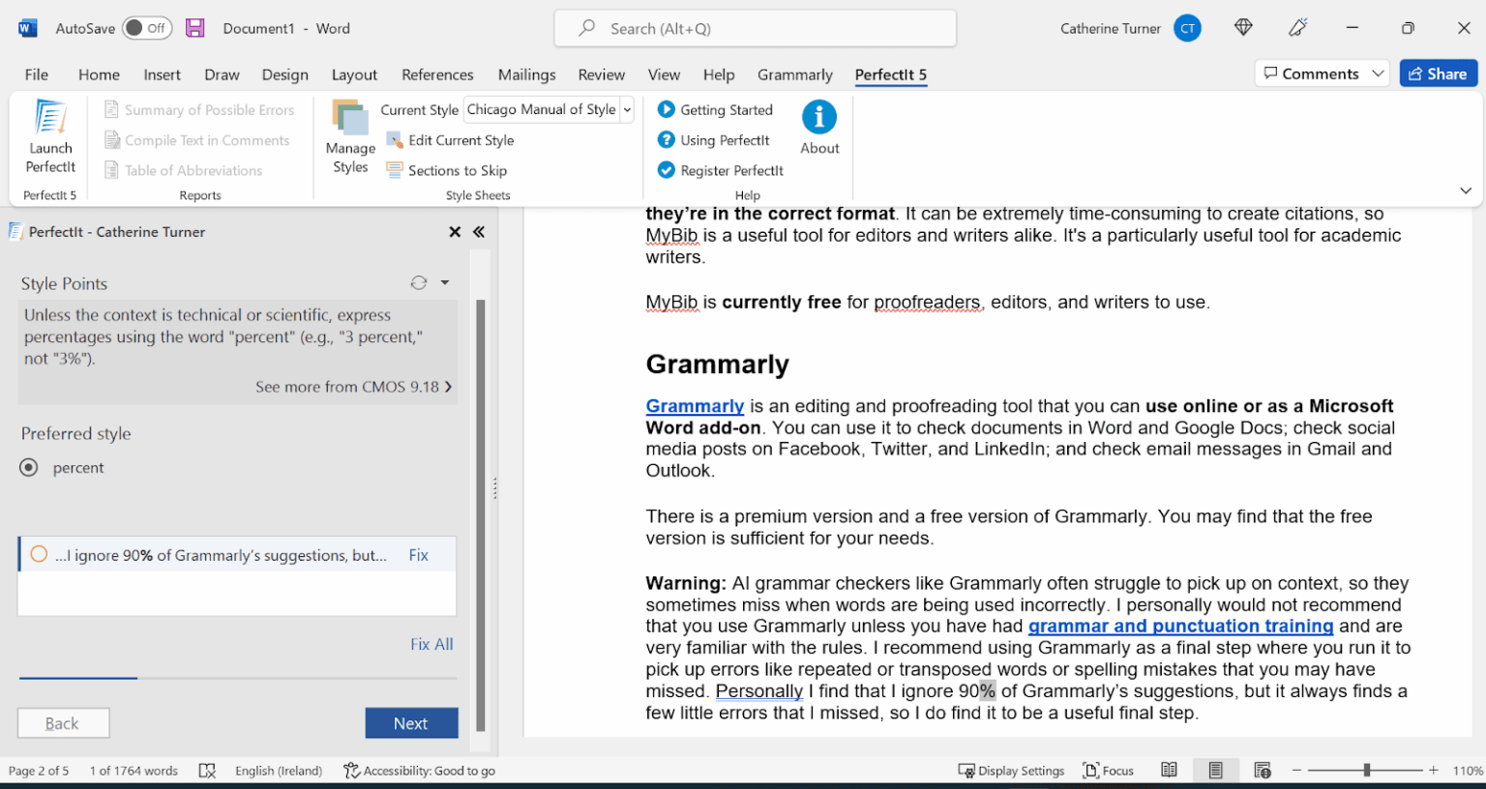Collapse the PerfectIt pane with double chevron

(x=478, y=232)
